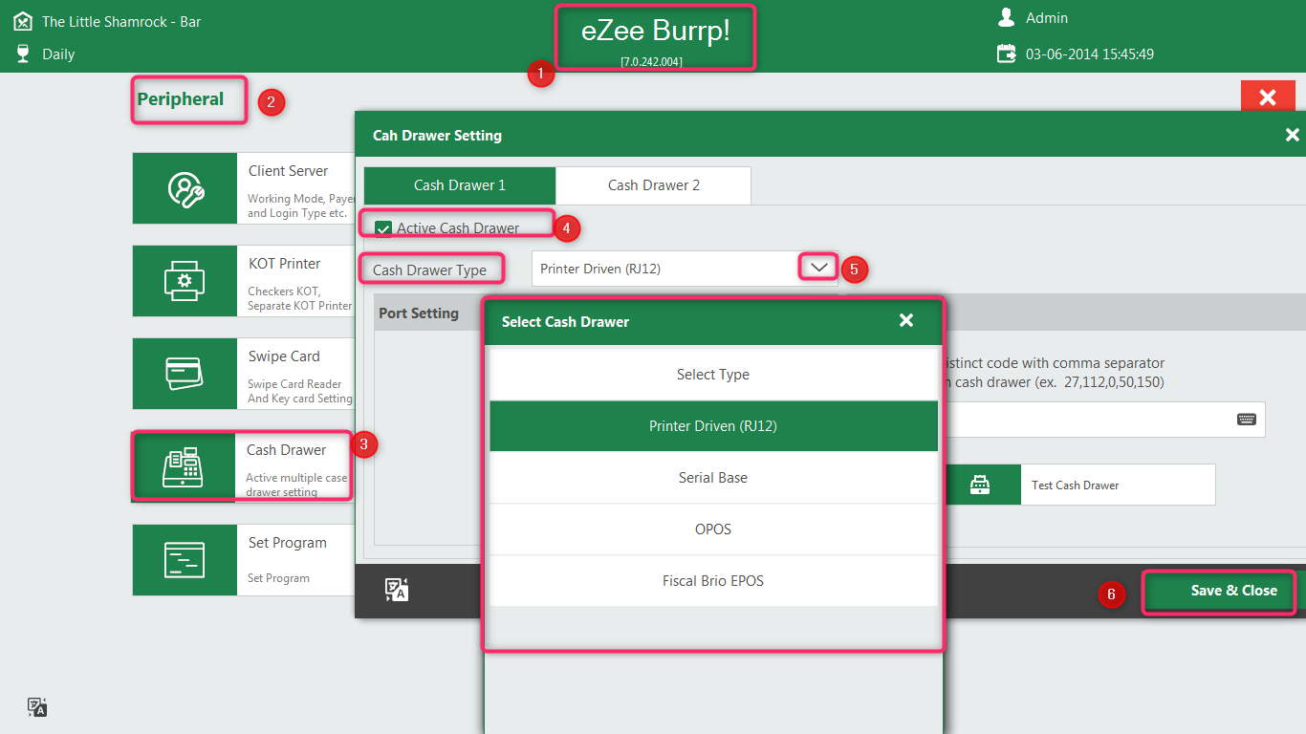
Task: Click the Peripheral heading
Action: [x=181, y=99]
